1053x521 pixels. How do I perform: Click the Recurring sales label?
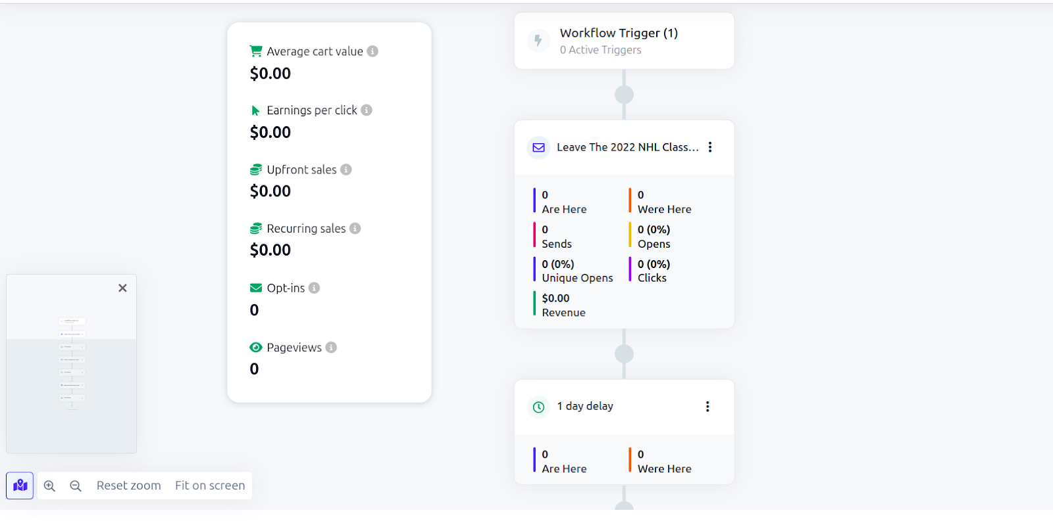[306, 229]
